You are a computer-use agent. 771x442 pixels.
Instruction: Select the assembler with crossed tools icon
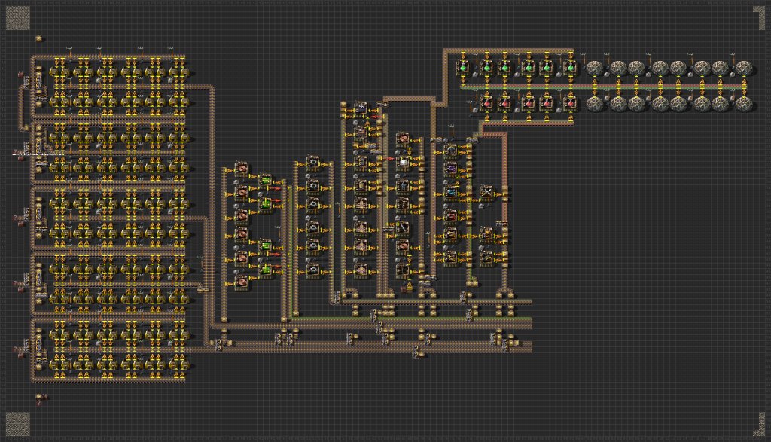coord(486,192)
